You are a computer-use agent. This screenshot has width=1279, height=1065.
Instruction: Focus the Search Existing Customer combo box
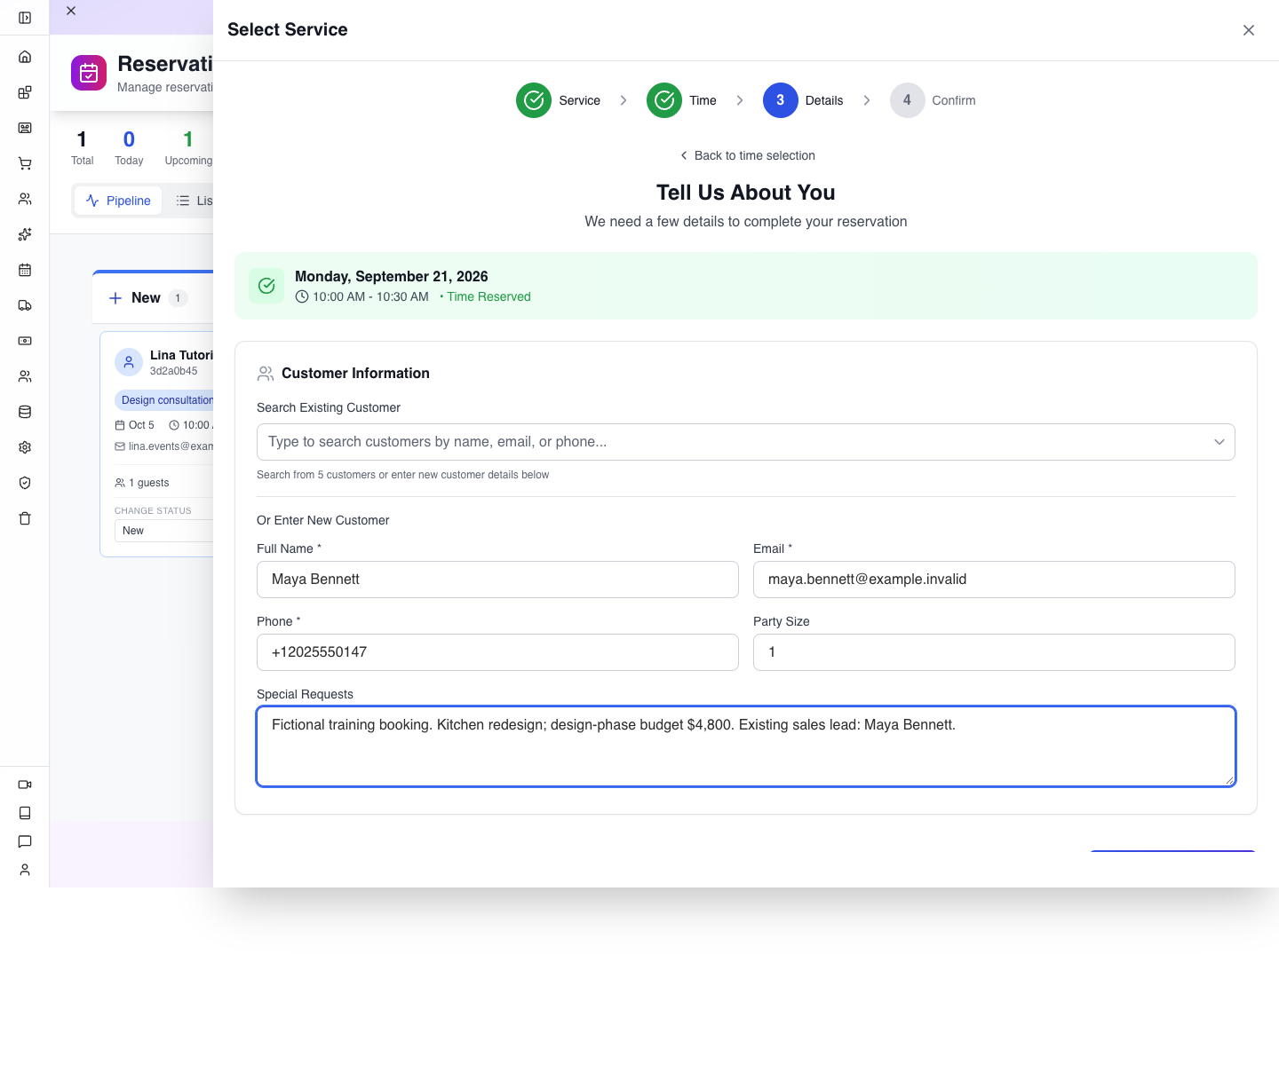[746, 442]
